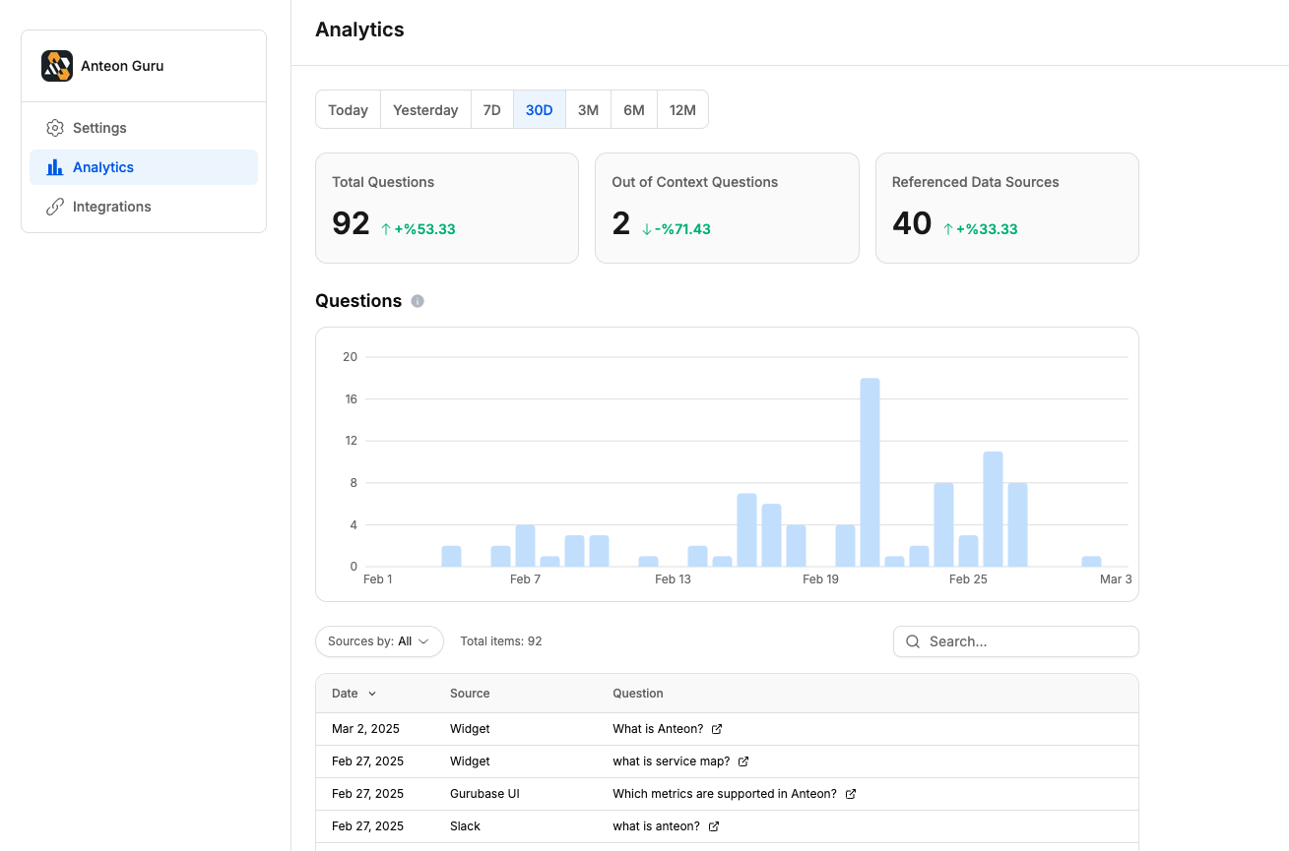Click the Search questions input field
Image resolution: width=1289 pixels, height=851 pixels.
point(1015,641)
